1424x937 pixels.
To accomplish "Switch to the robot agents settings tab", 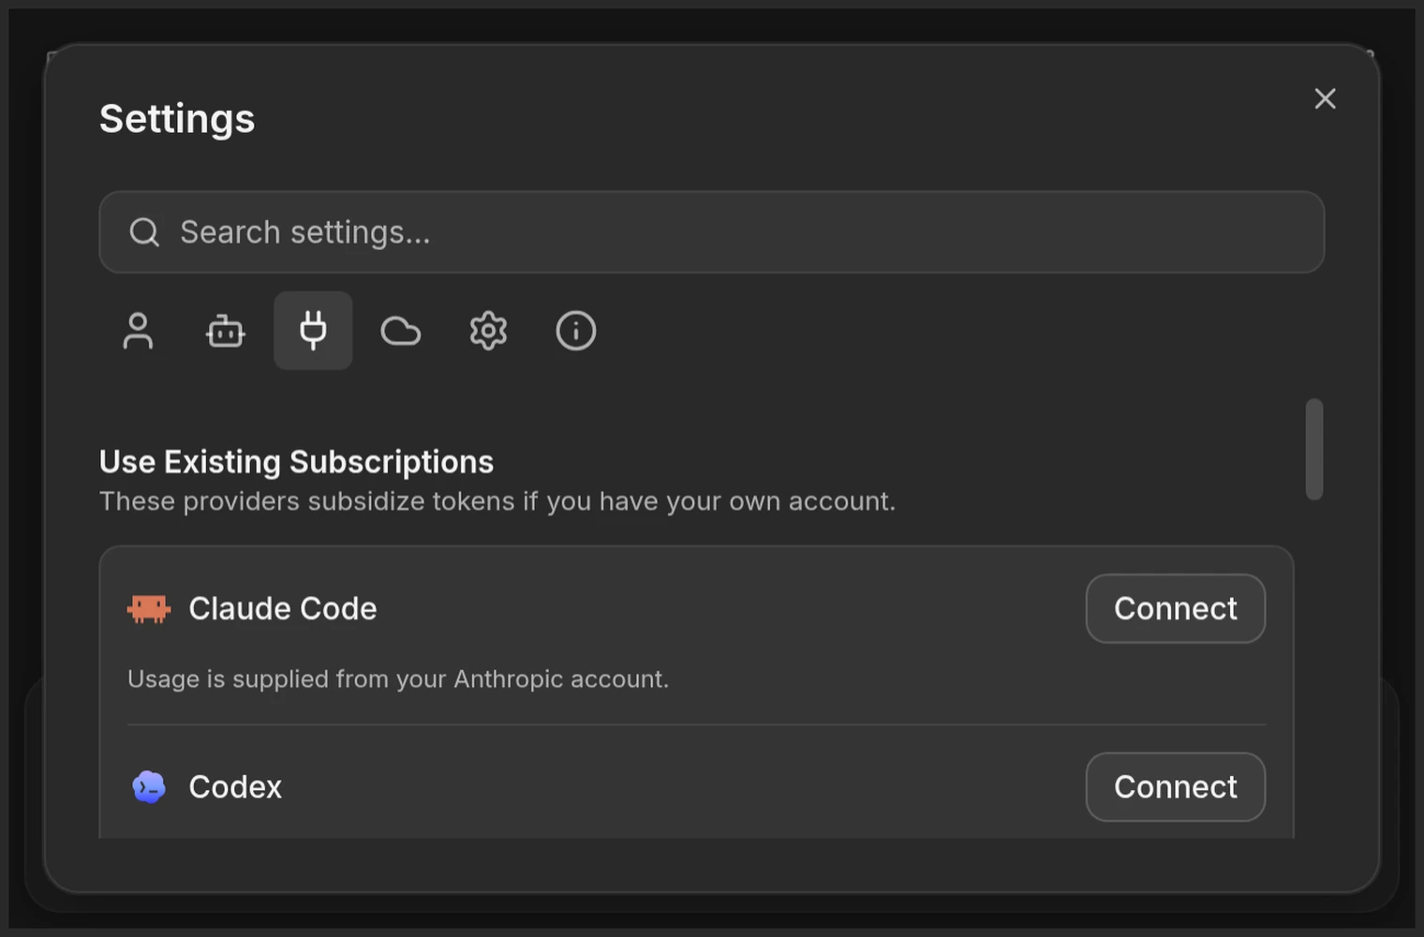I will [225, 331].
